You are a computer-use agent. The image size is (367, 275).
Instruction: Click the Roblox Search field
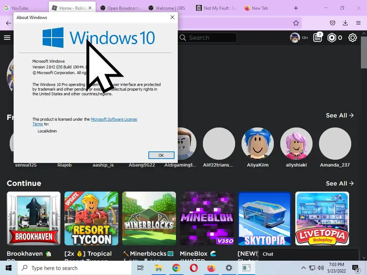coord(208,38)
